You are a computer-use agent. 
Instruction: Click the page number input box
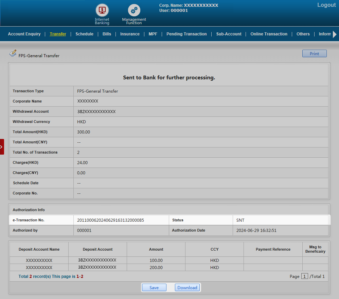click(305, 276)
